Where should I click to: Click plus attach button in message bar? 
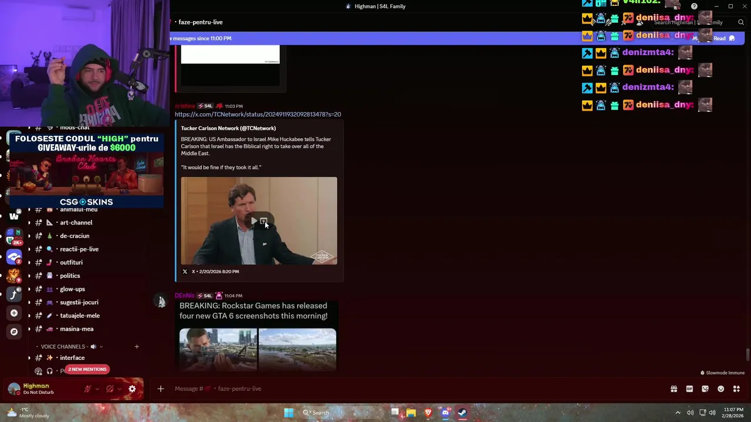click(160, 389)
